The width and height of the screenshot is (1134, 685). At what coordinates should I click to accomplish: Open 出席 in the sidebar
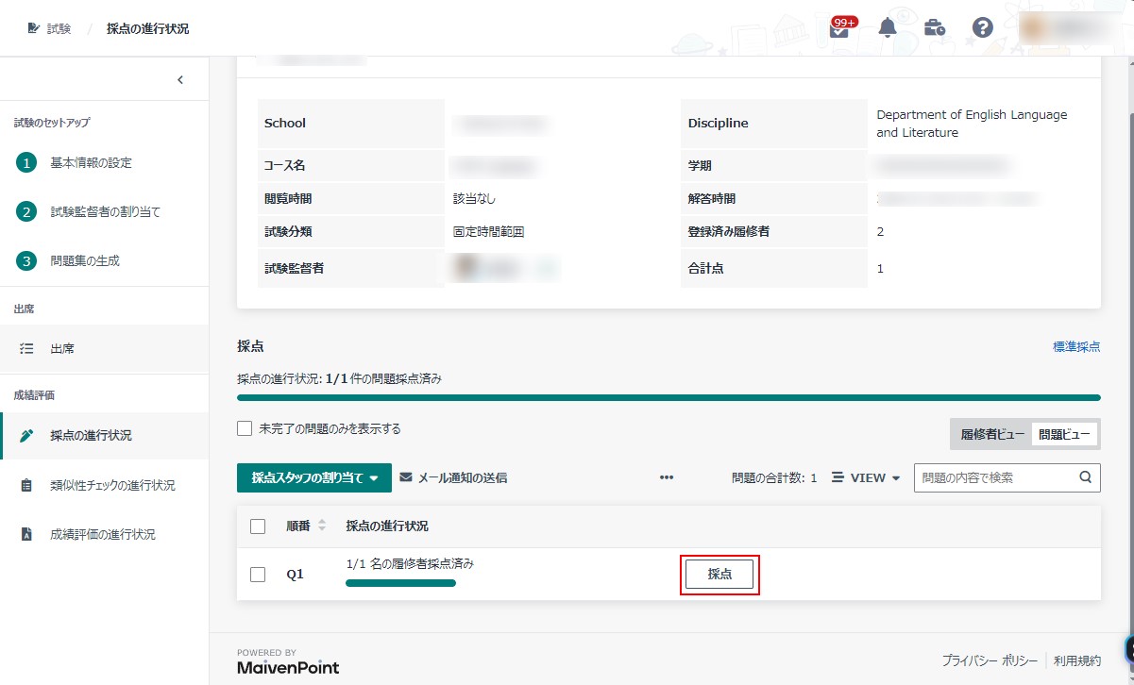point(62,348)
